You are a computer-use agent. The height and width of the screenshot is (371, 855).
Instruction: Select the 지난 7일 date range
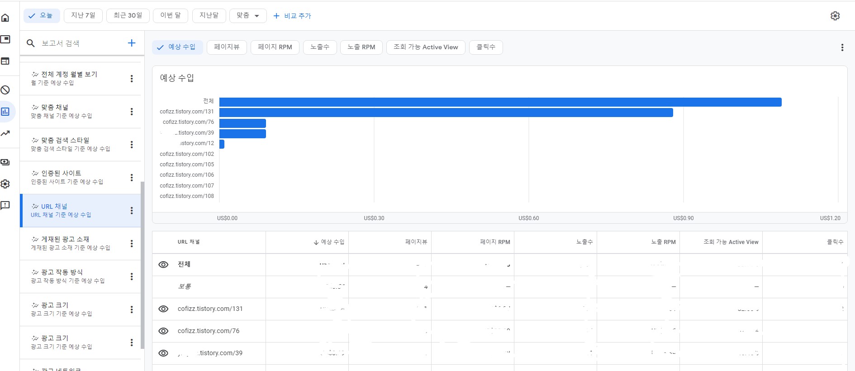pos(83,15)
